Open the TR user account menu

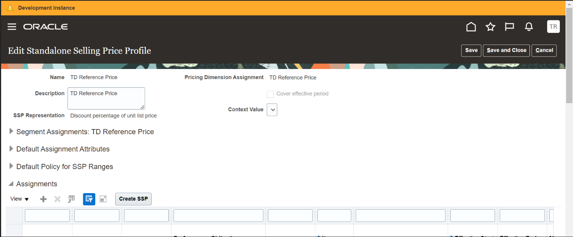(x=553, y=26)
